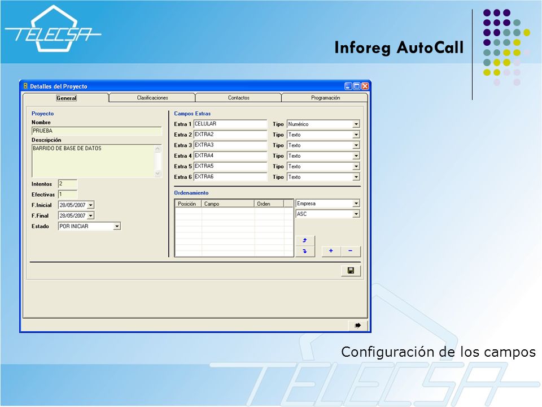Click the Extra 2 field with EXTRA2
This screenshot has width=542, height=407.
[x=230, y=135]
